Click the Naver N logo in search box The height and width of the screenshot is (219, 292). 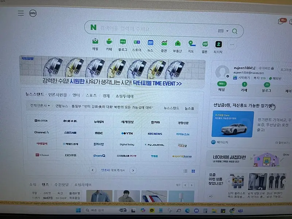[93, 27]
